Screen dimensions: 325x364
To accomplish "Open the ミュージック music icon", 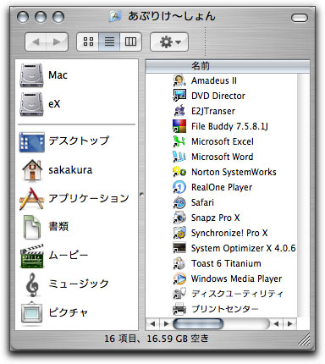I will pos(32,284).
